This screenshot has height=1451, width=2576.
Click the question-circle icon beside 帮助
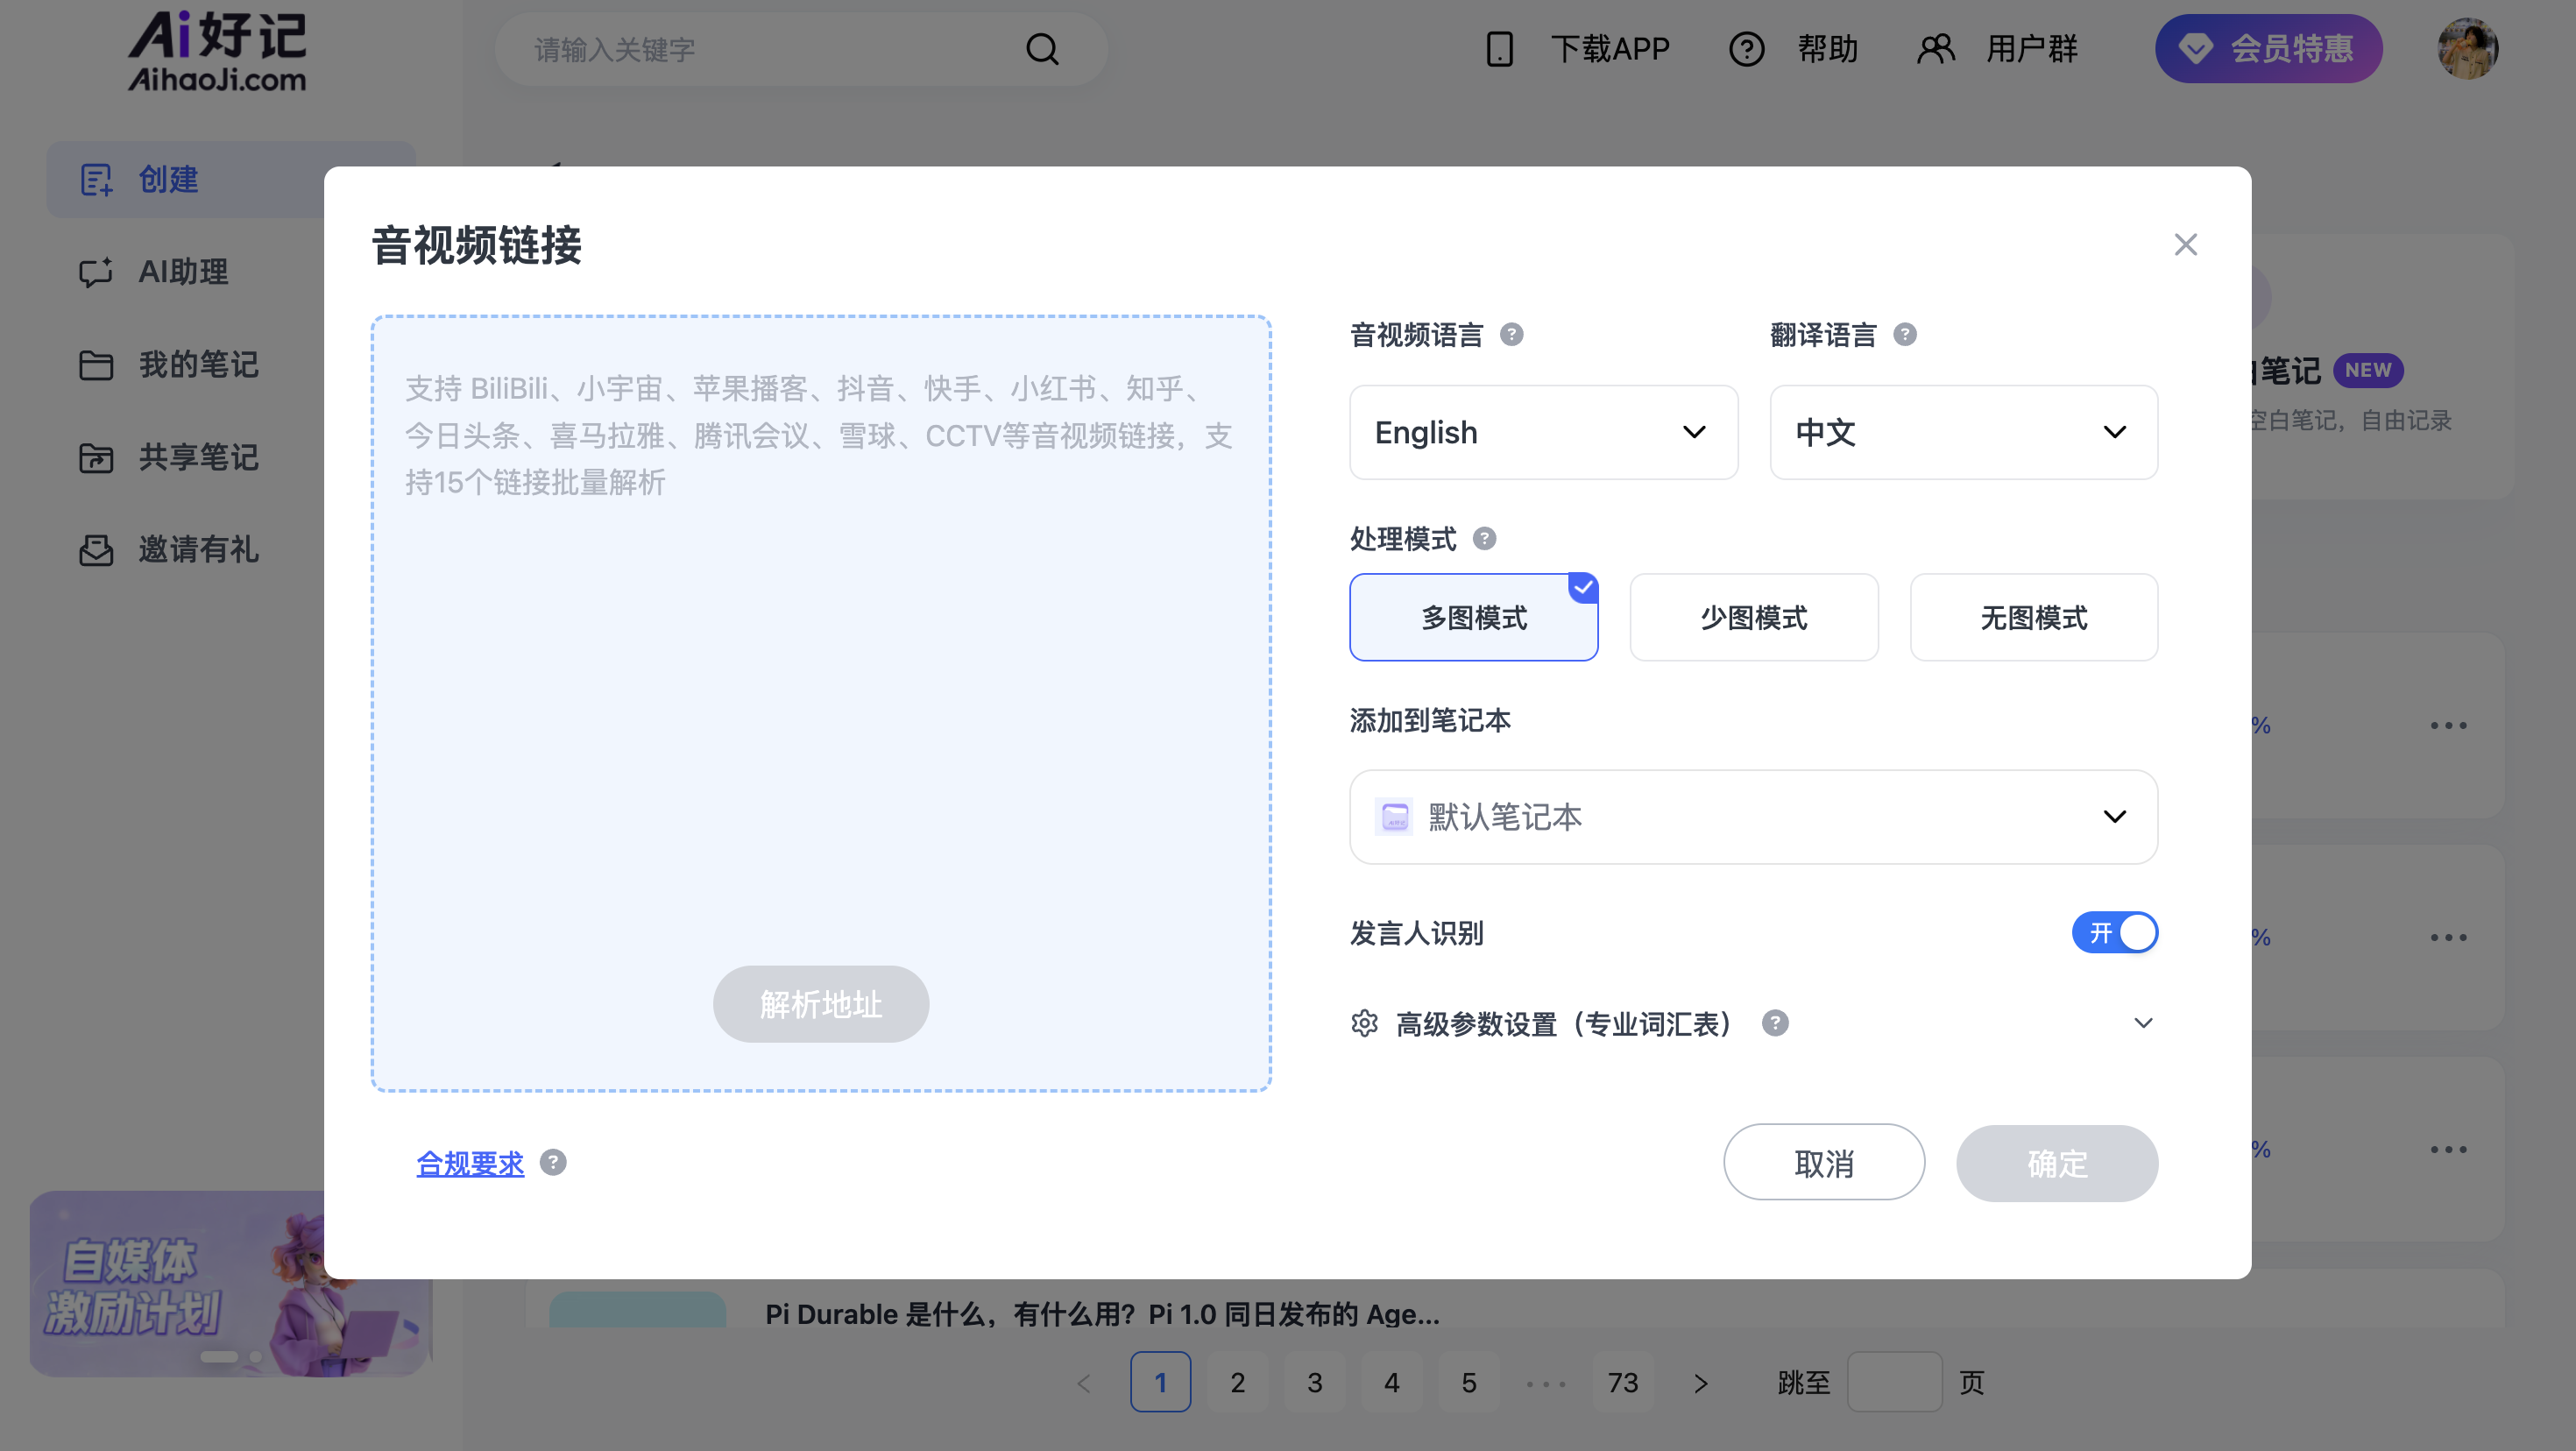[1746, 49]
